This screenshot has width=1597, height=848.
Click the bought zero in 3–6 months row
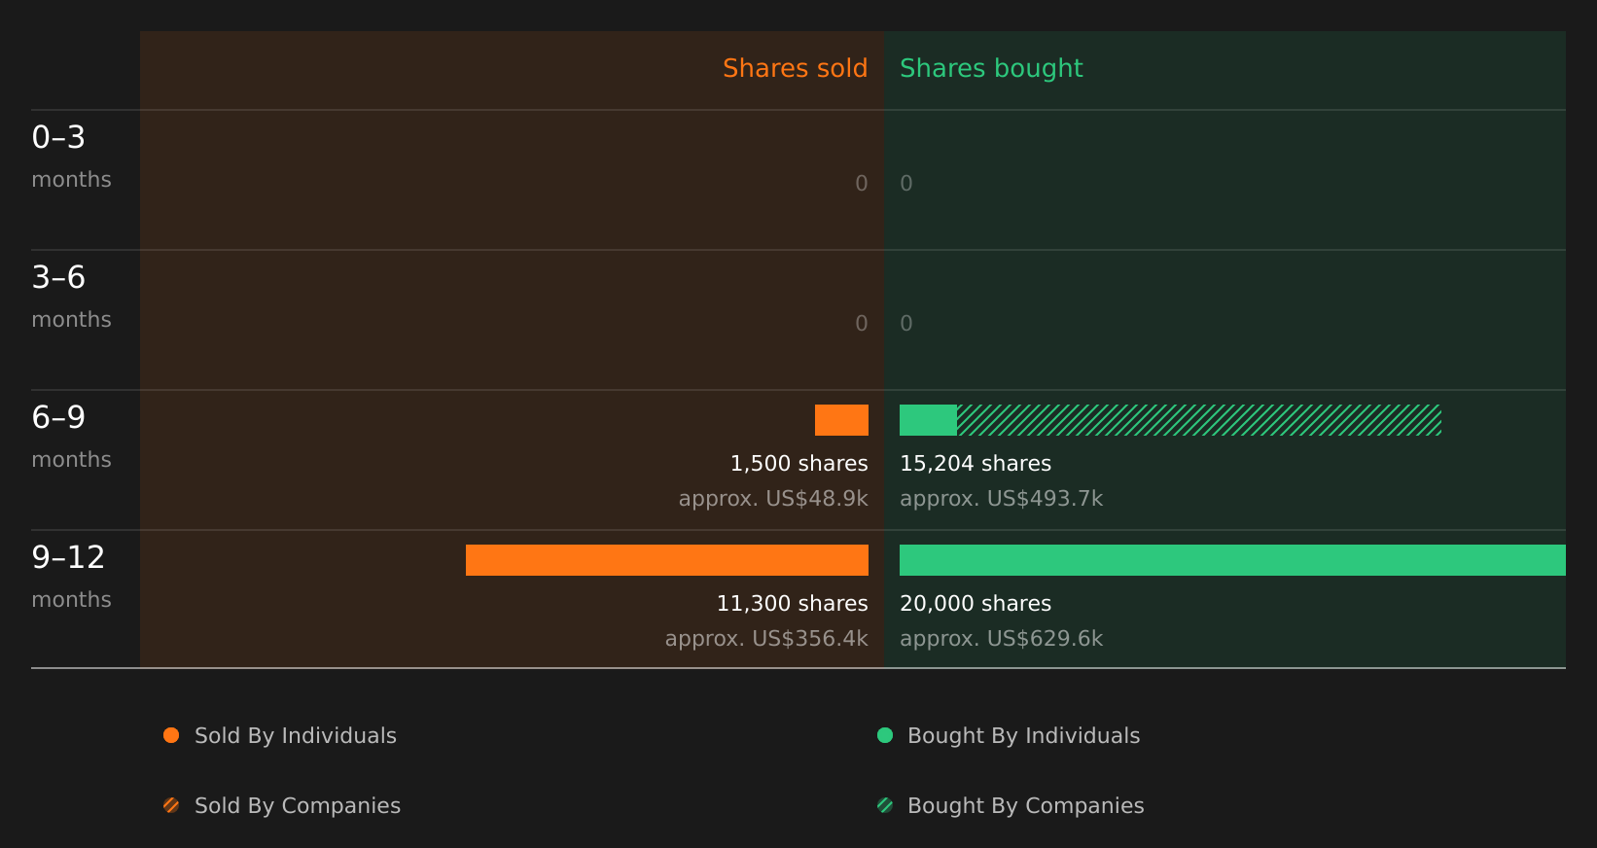point(906,324)
